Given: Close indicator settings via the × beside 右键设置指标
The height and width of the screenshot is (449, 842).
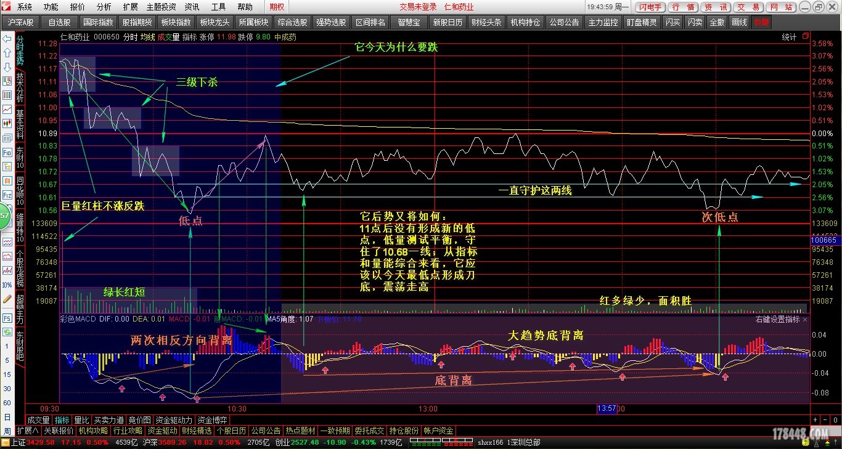Looking at the screenshot, I should pos(805,320).
